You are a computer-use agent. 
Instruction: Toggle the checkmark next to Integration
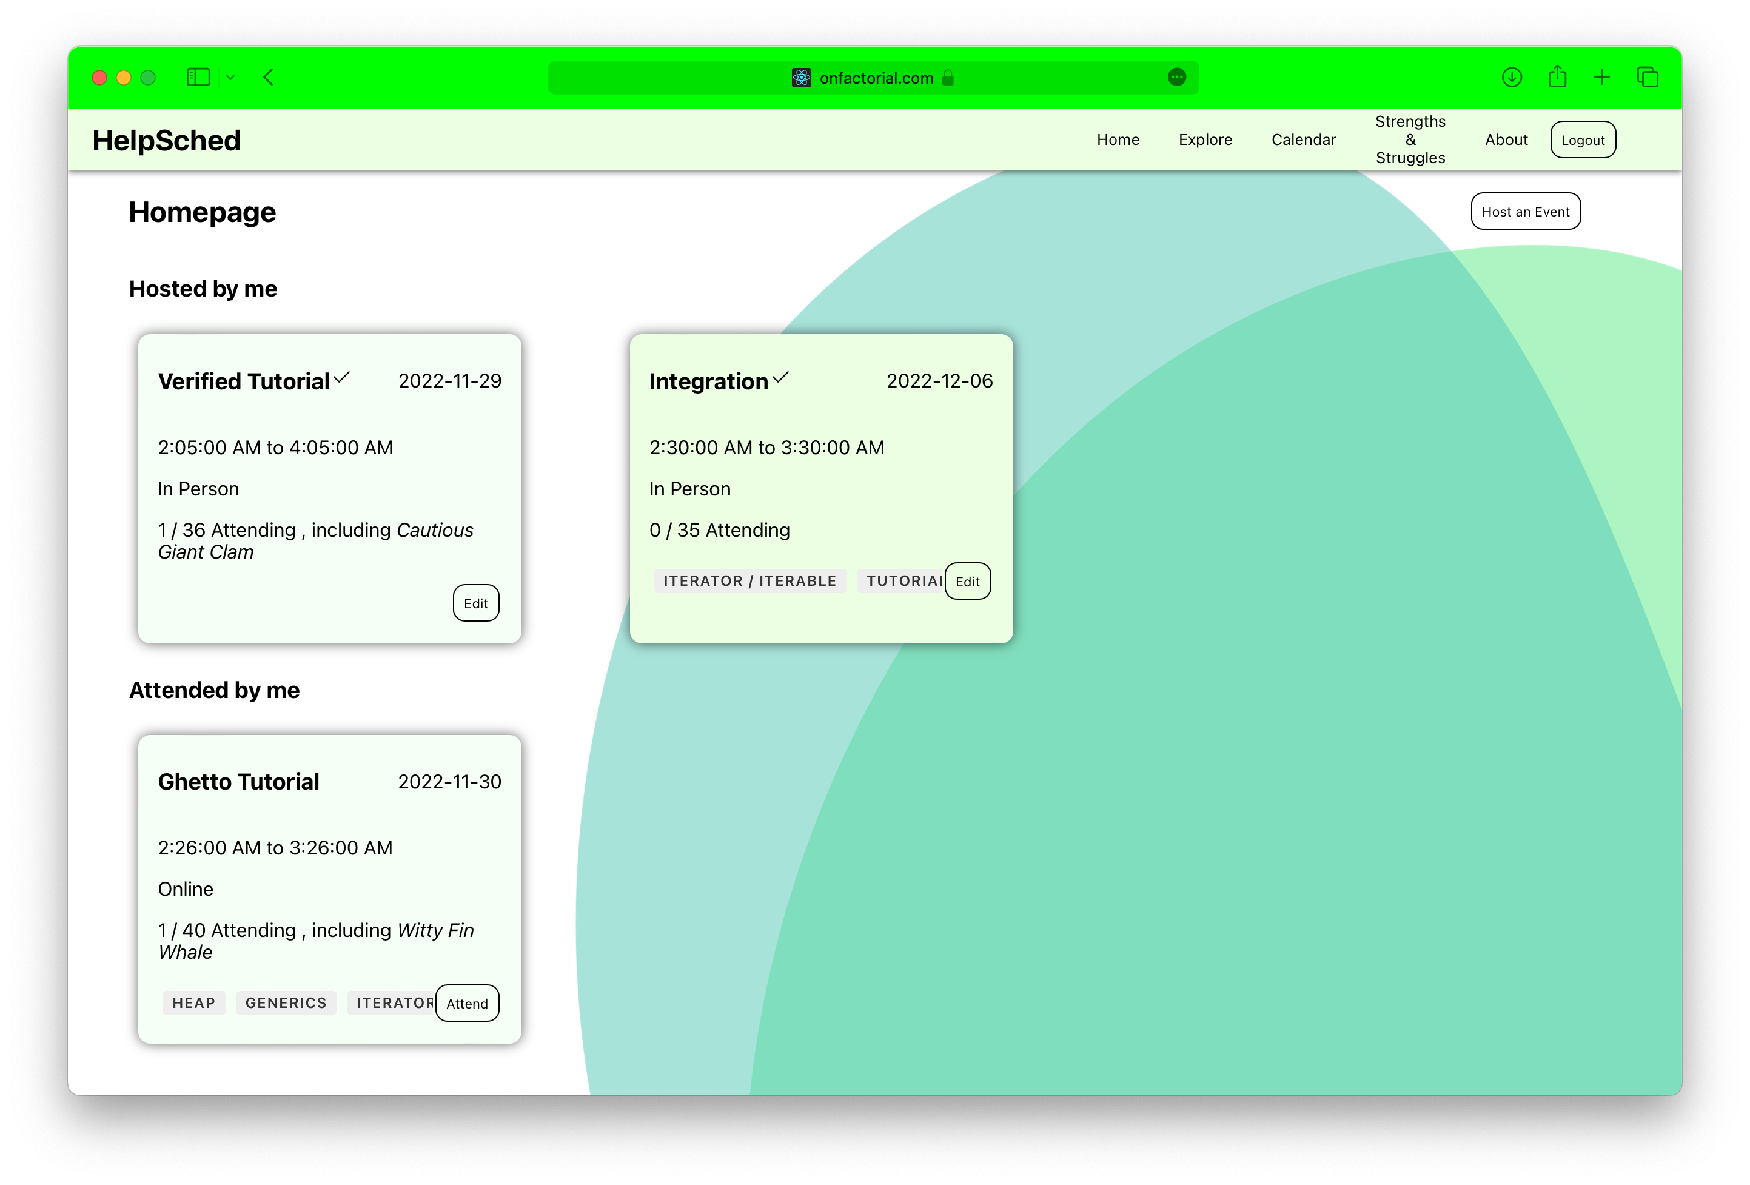point(781,378)
